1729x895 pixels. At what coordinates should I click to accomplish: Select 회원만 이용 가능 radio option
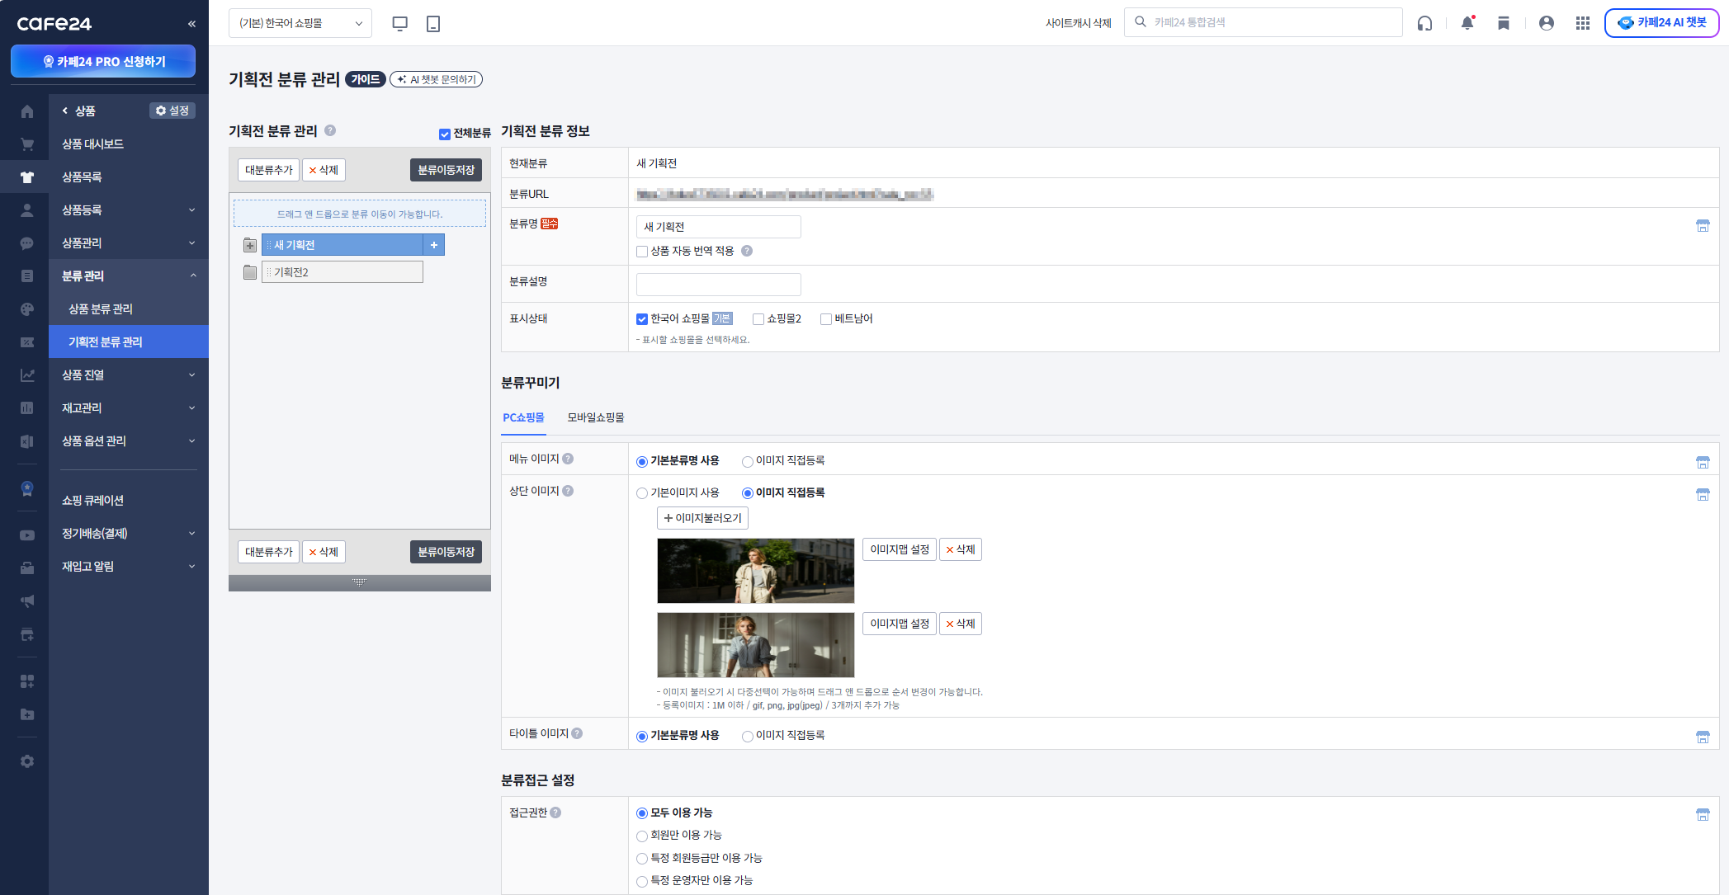click(x=642, y=836)
